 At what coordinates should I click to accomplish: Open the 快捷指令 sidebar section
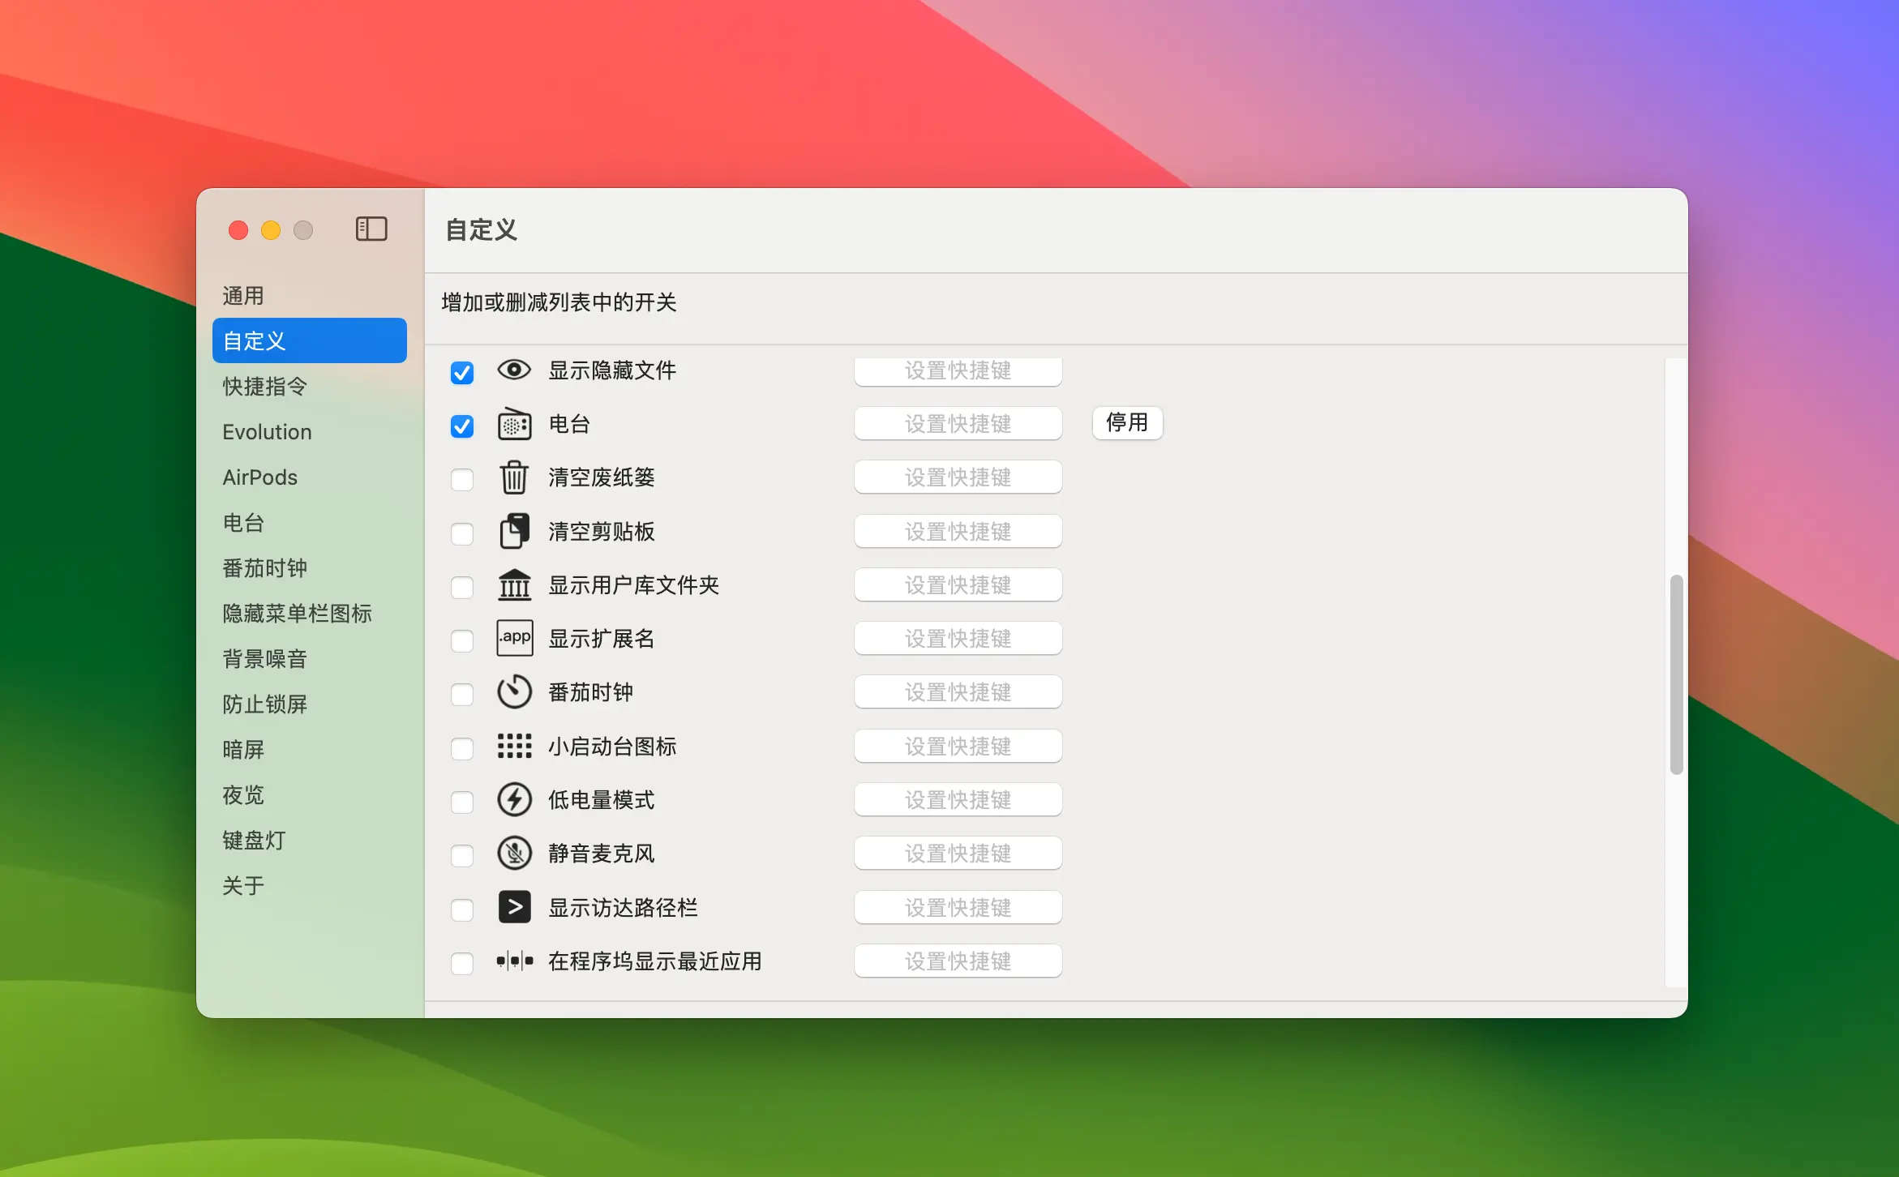click(265, 387)
